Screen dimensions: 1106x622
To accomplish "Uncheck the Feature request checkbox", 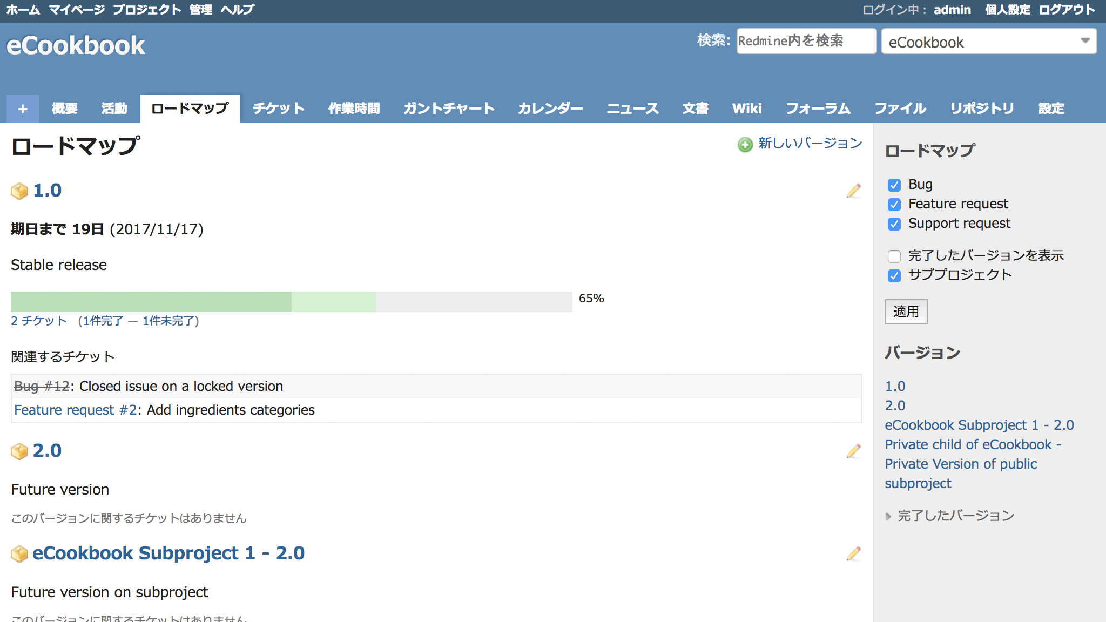I will pos(894,205).
